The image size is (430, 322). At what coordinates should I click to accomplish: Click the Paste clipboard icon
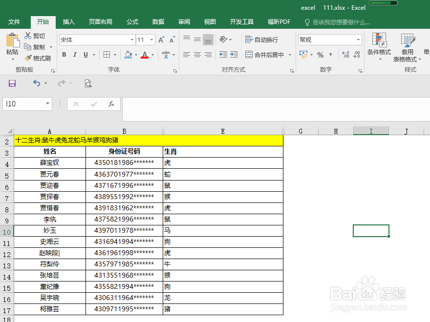click(13, 40)
